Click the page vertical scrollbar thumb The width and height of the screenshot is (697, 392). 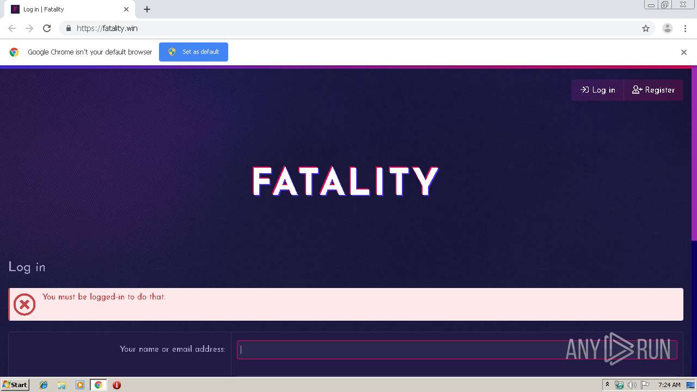694,154
